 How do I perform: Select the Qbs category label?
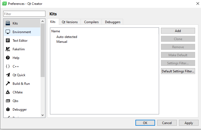pos(15,101)
